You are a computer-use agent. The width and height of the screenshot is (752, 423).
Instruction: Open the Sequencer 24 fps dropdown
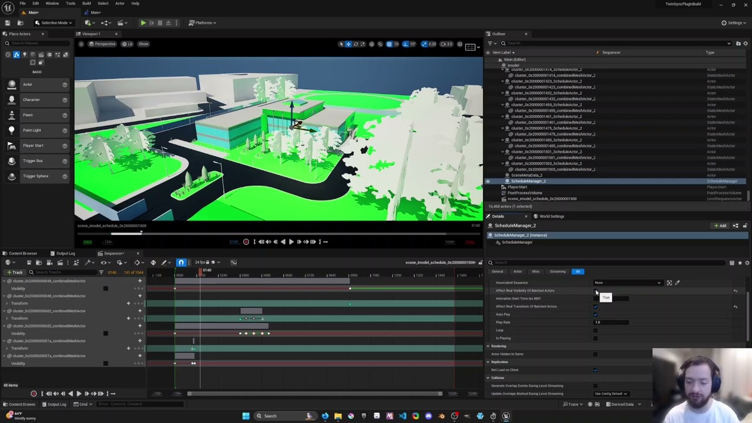[207, 263]
